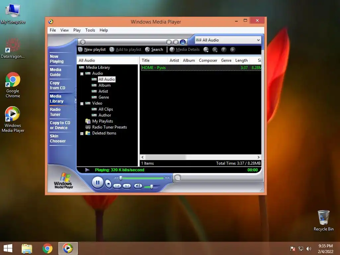Collapse the Audio tree node
The image size is (340, 255).
coord(82,74)
